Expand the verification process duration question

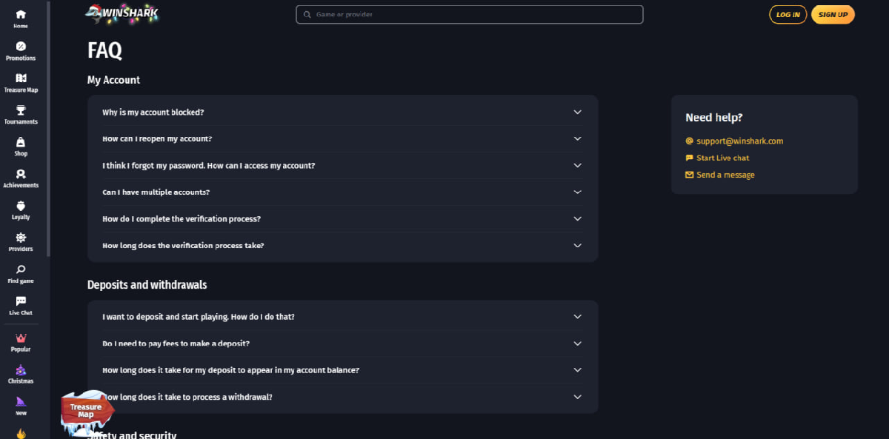click(x=342, y=246)
